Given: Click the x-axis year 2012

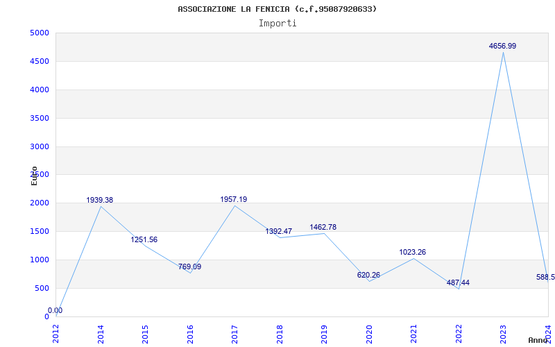Looking at the screenshot, I should click(56, 334).
